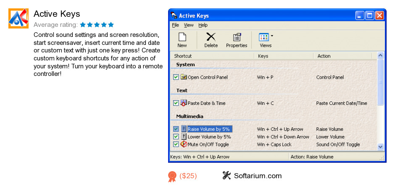395x195 pixels.
Task: Click the Sound On/Off Toggle action cell
Action: point(338,144)
